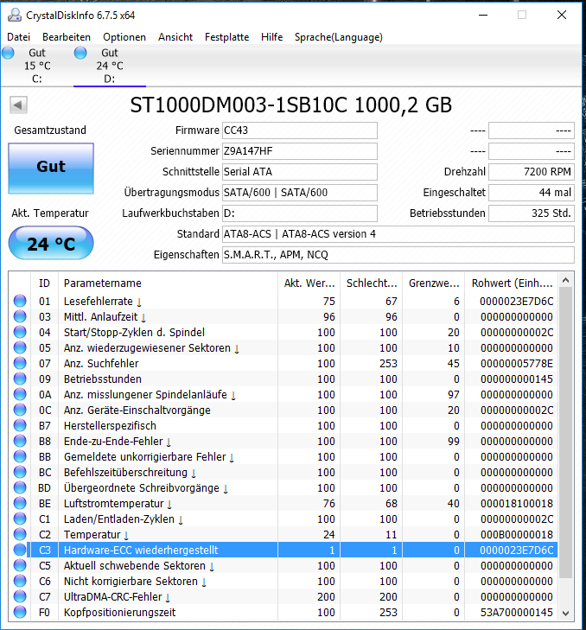
Task: Click status orb of Geräte-Einschaltvorgänge row
Action: click(x=20, y=410)
